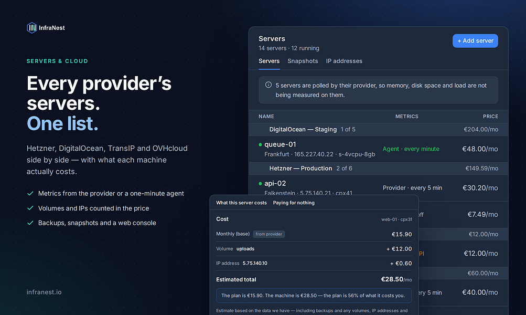Image resolution: width=526 pixels, height=315 pixels.
Task: Click the plan is 56% notice box
Action: click(x=314, y=296)
